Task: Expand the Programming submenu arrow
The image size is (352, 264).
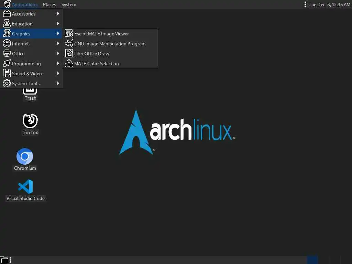Action: point(58,63)
